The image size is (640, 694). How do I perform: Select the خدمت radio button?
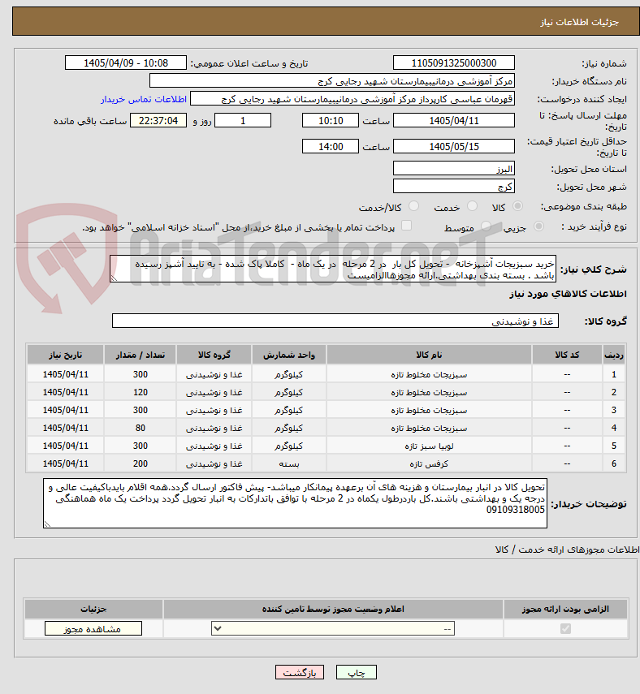472,206
